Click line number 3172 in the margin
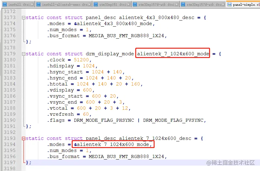 pos(10,11)
